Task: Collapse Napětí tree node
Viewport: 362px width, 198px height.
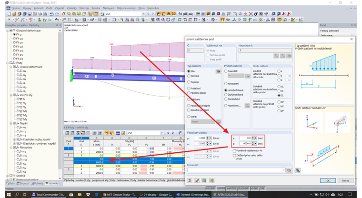Action: (x=11, y=123)
